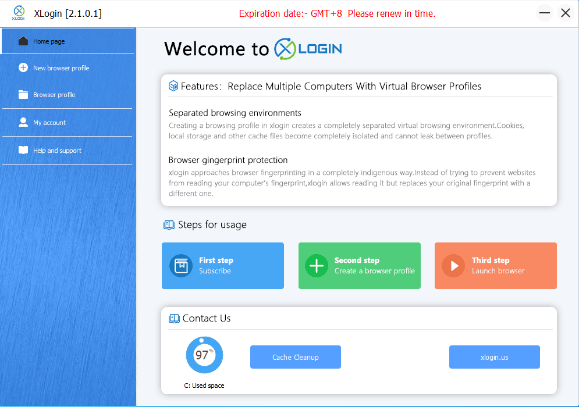Click the xlogin.us button
This screenshot has width=579, height=407.
[x=494, y=357]
